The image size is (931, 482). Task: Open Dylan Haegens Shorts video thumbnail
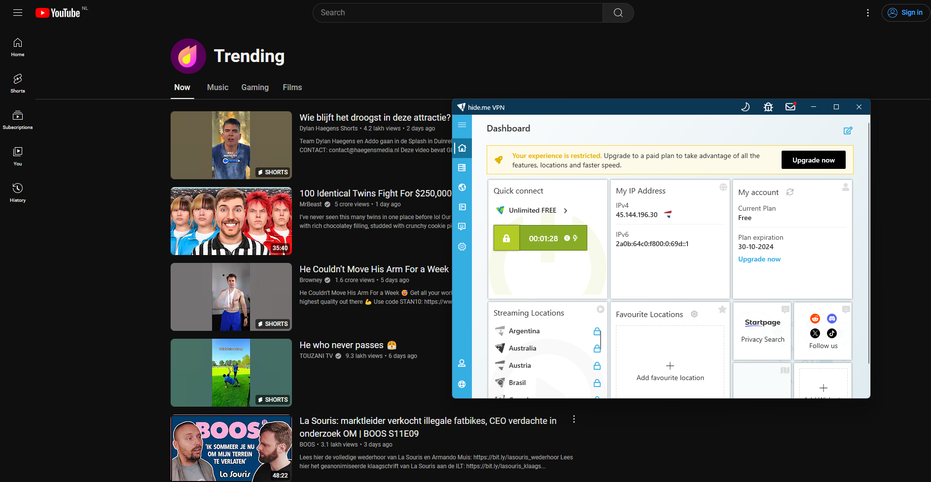[x=231, y=145]
